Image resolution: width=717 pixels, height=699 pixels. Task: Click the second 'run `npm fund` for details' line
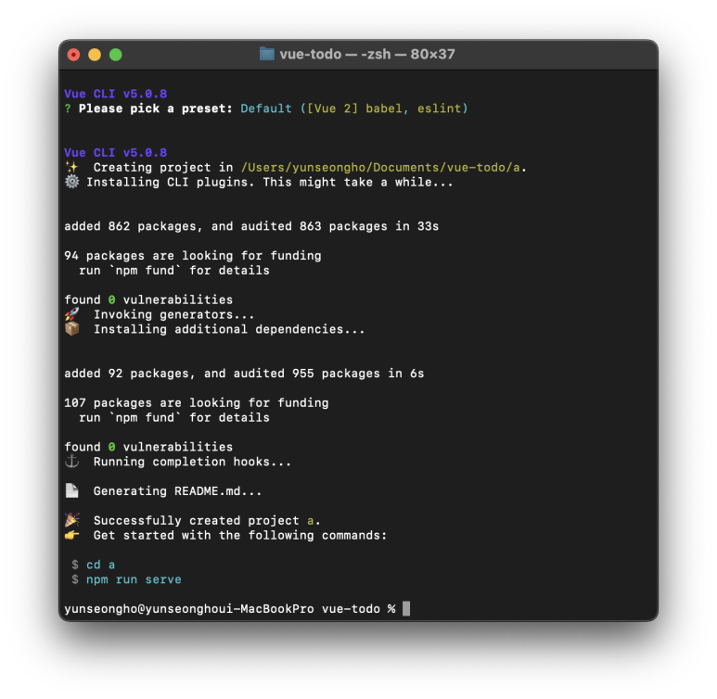[x=174, y=418]
